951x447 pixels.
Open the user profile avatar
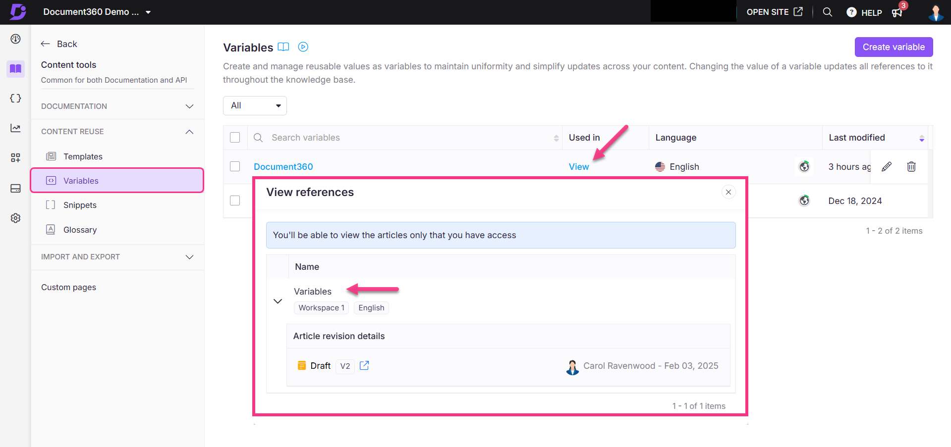[936, 12]
